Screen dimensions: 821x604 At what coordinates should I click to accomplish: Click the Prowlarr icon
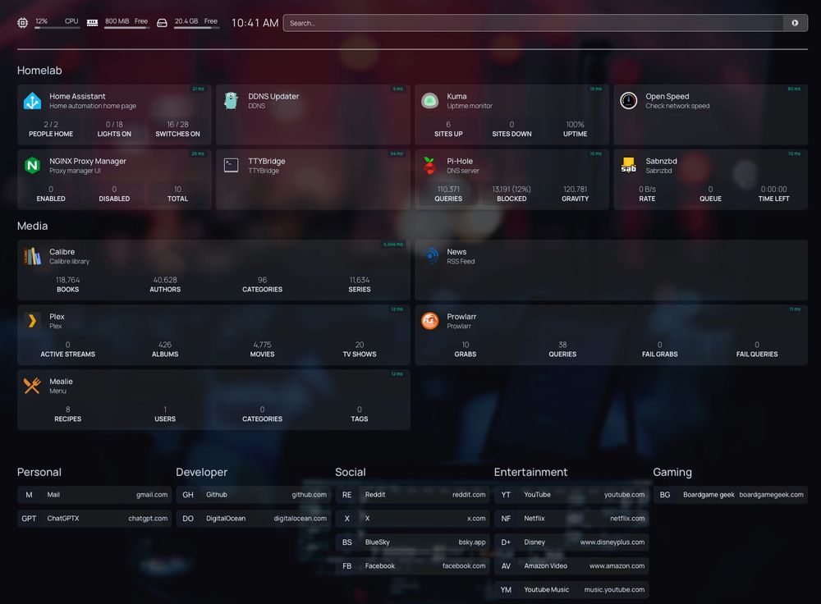[x=430, y=321]
